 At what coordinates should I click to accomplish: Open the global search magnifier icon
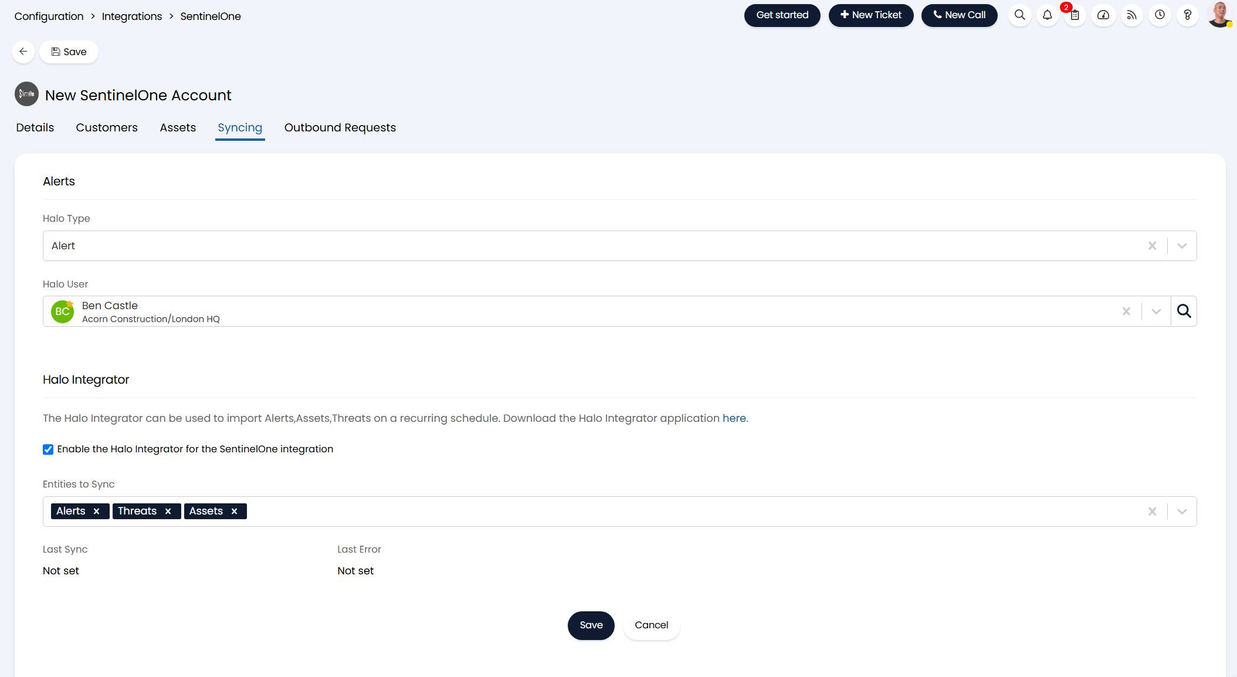pyautogui.click(x=1020, y=15)
